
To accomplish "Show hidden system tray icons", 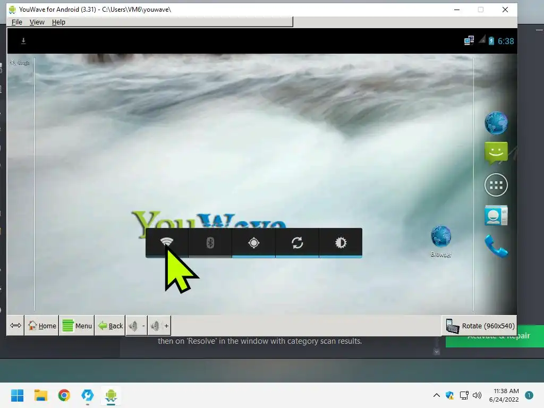I will [437, 395].
